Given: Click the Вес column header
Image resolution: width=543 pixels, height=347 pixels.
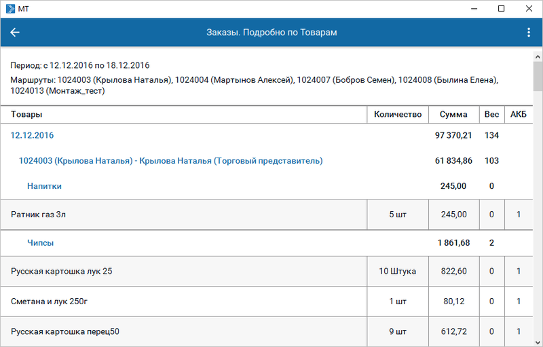Looking at the screenshot, I should (491, 115).
